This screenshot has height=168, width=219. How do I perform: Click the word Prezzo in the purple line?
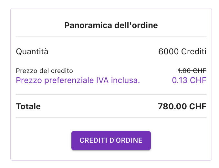(x=27, y=80)
